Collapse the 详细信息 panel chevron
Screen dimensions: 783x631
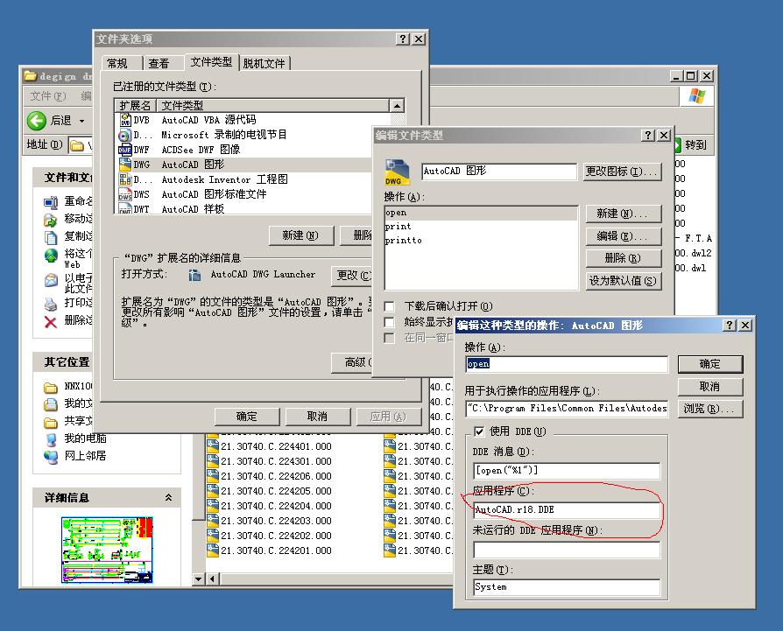(x=169, y=496)
